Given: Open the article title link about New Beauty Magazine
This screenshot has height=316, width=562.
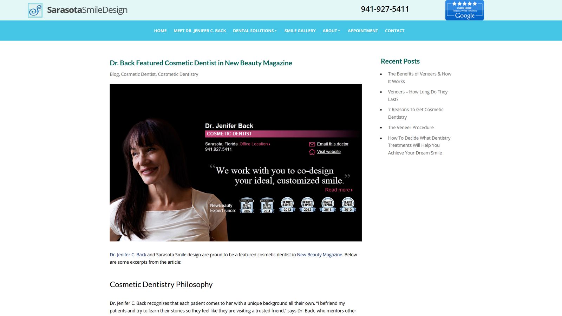Looking at the screenshot, I should coord(201,63).
